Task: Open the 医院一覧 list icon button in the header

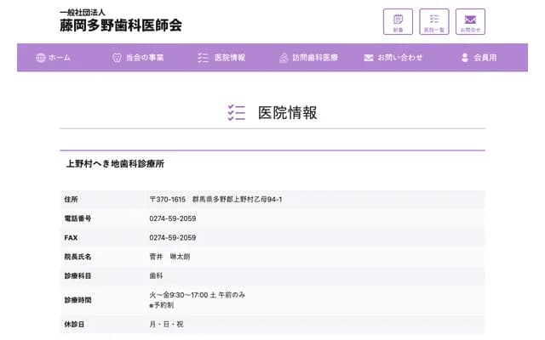Action: coord(434,21)
